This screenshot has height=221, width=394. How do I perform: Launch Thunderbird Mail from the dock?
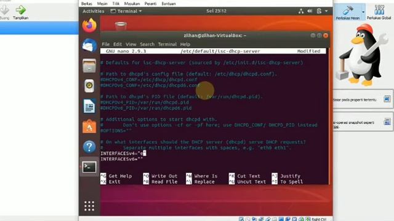point(89,45)
